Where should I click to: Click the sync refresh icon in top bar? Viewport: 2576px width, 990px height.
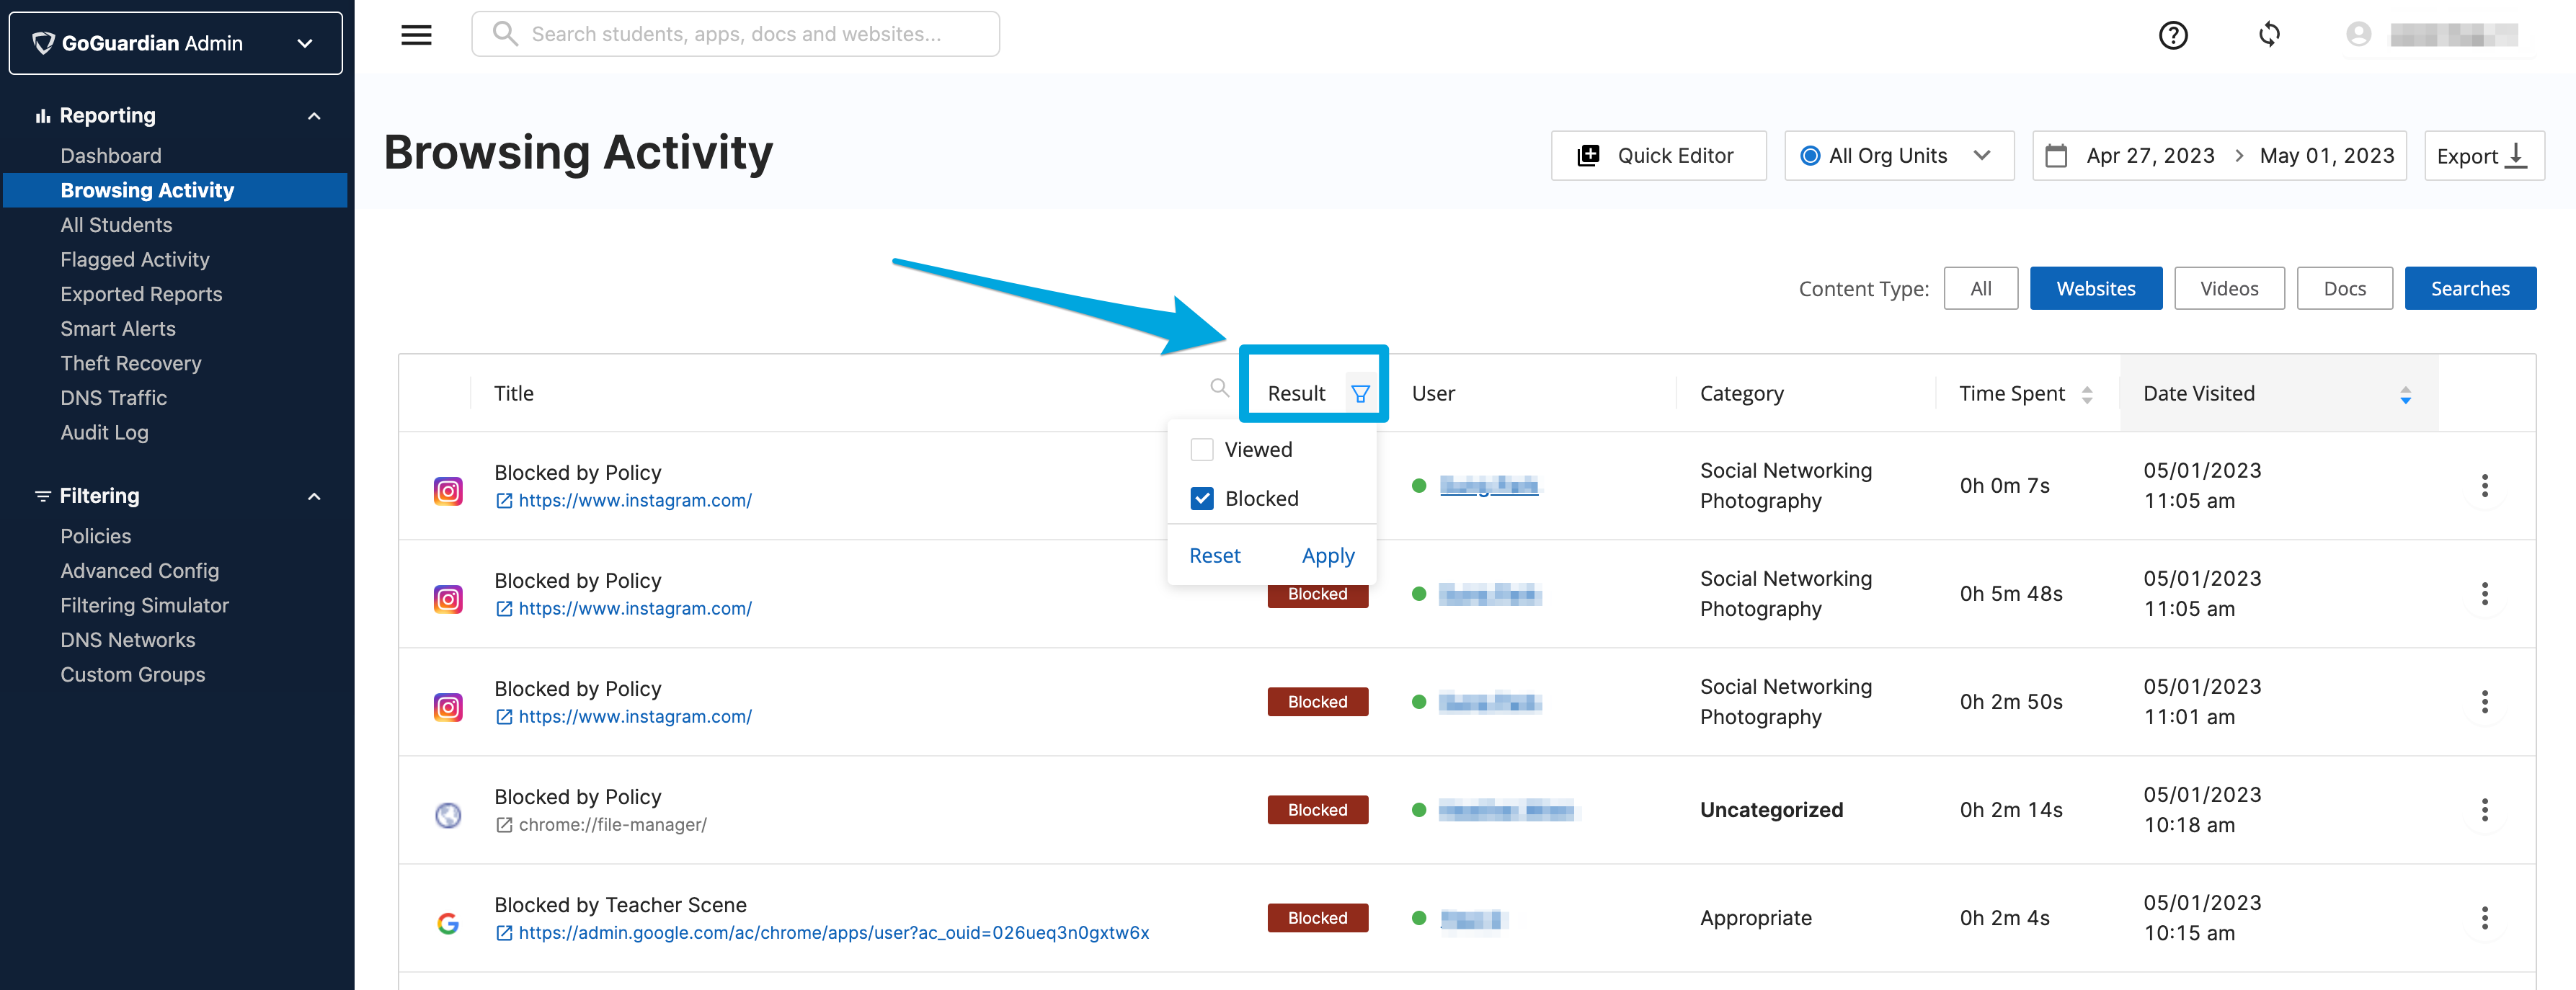(2269, 34)
